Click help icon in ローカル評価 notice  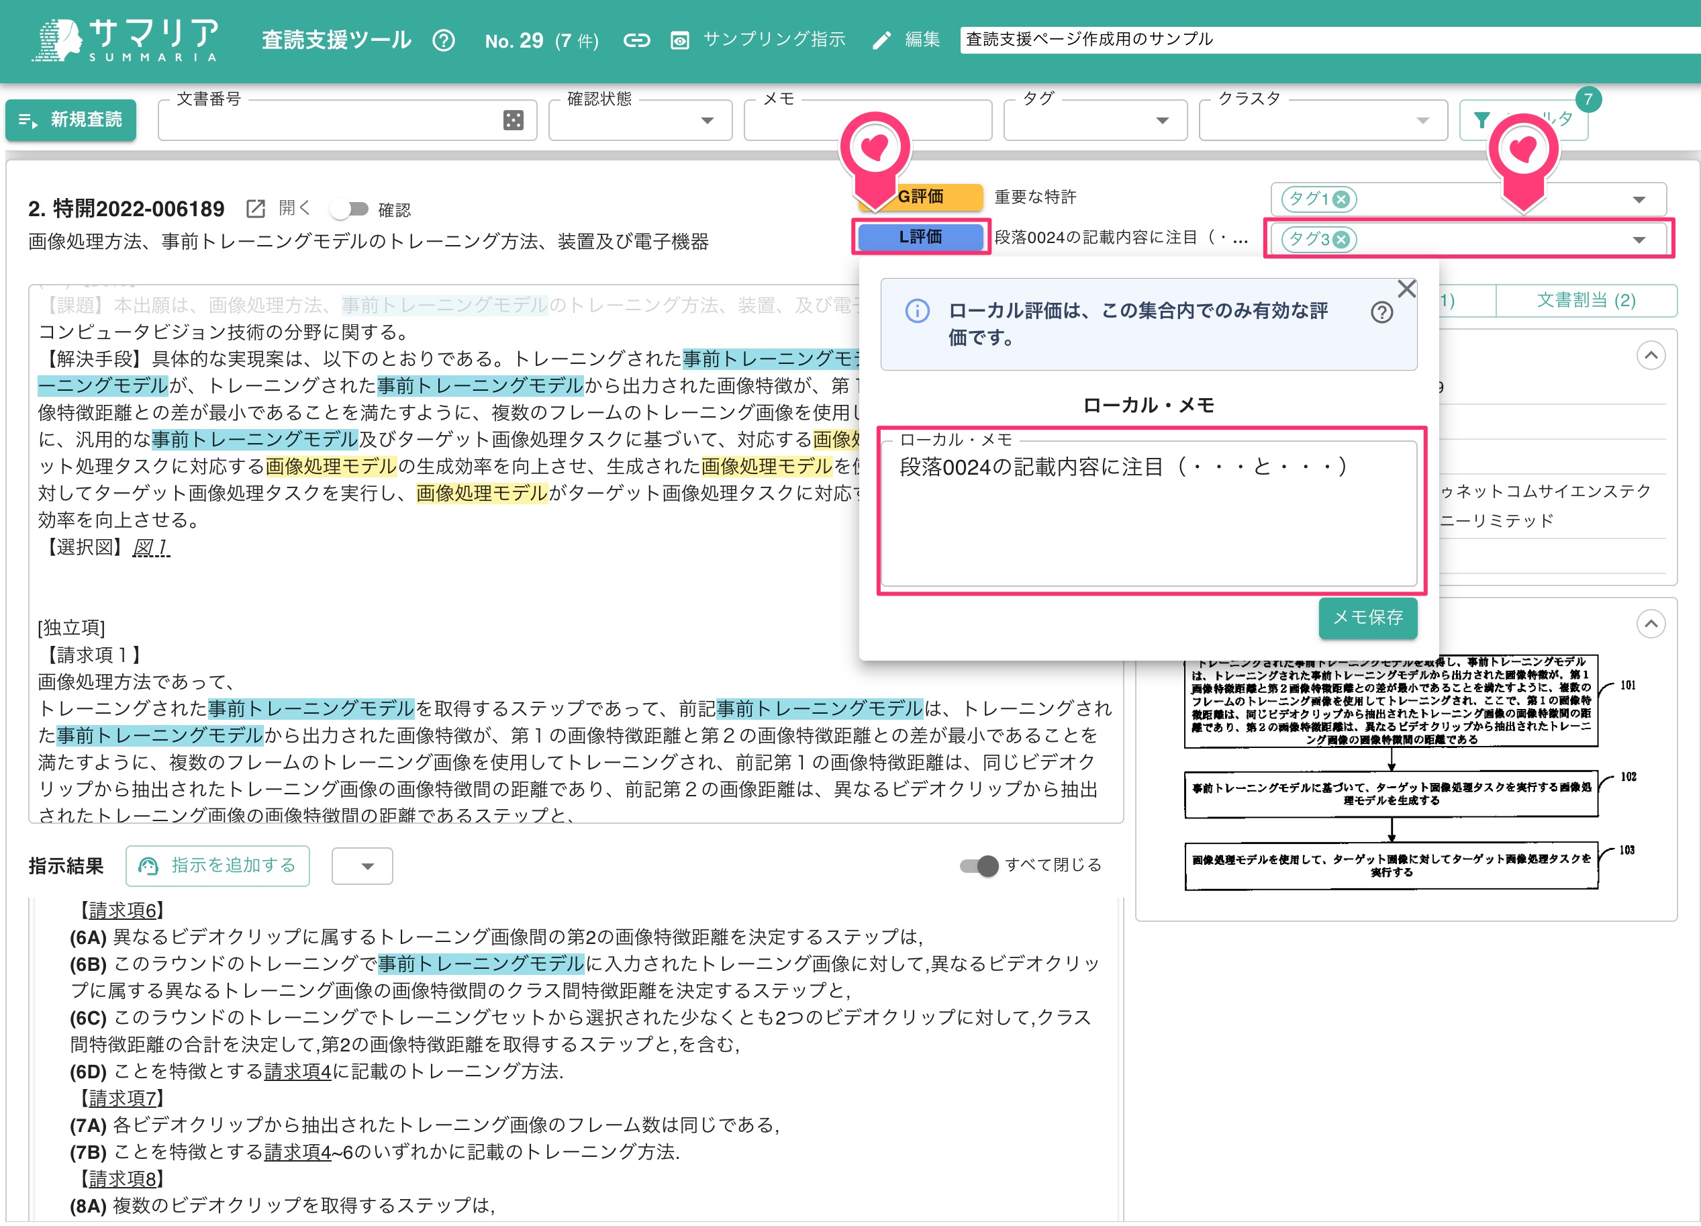point(1381,312)
